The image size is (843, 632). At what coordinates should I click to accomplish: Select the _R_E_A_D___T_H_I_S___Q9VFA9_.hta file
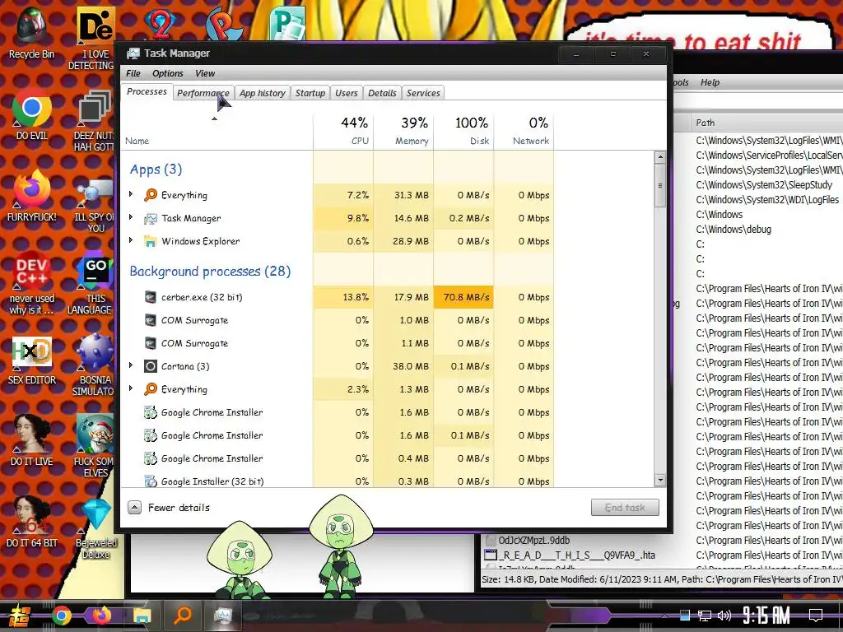click(x=576, y=555)
